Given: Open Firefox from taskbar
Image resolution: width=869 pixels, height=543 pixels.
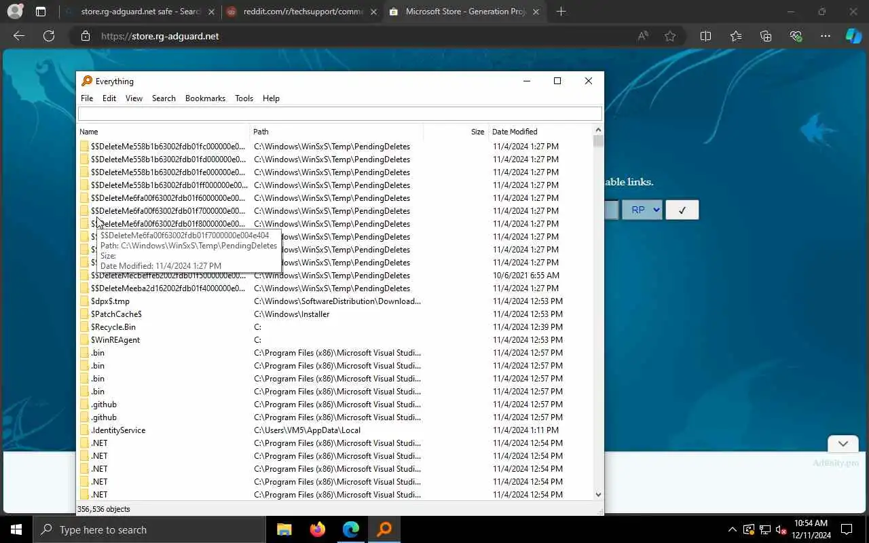Looking at the screenshot, I should tap(317, 529).
